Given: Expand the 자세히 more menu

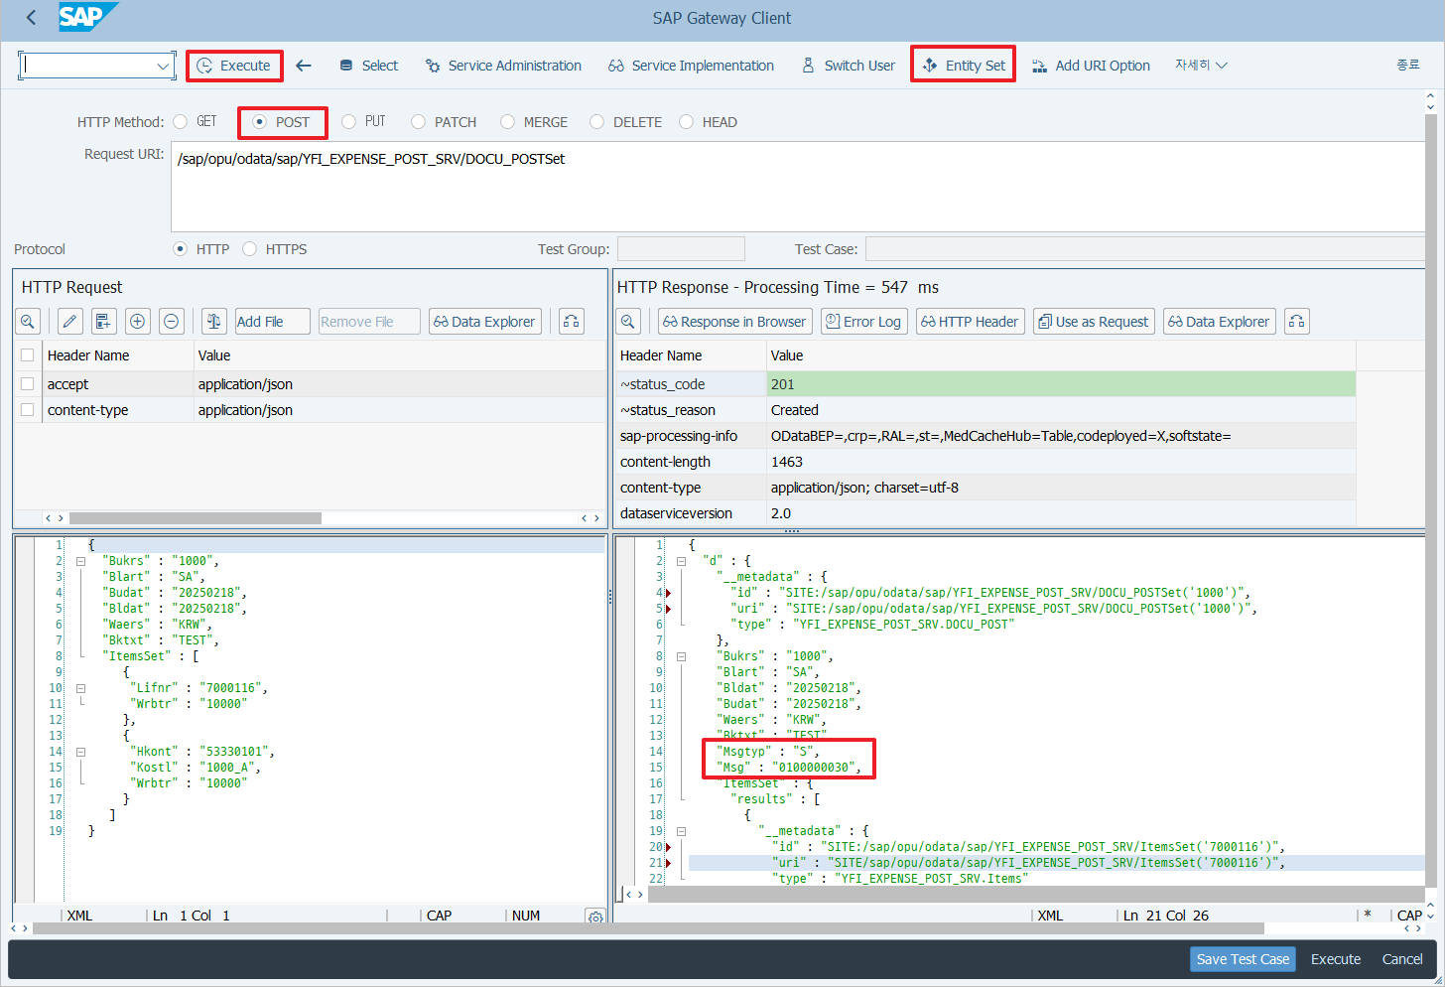Looking at the screenshot, I should (x=1201, y=66).
